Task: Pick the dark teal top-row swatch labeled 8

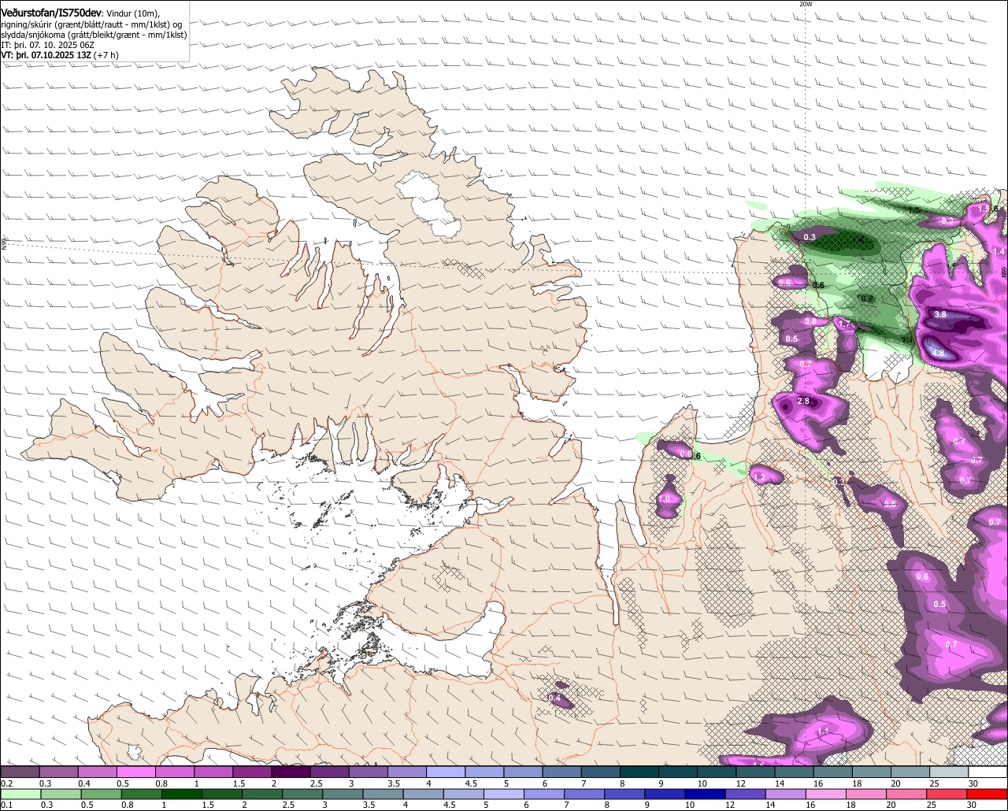Action: click(x=639, y=772)
